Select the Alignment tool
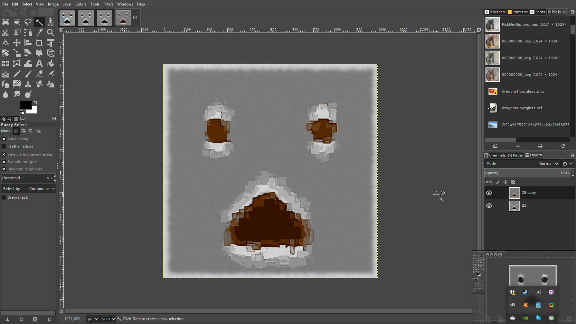The width and height of the screenshot is (576, 324). [x=28, y=43]
